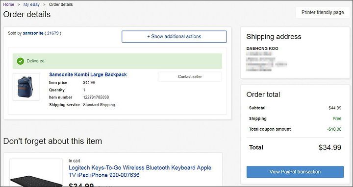The height and width of the screenshot is (187, 353).
Task: Click the green Delivered checkmark icon
Action: point(20,61)
